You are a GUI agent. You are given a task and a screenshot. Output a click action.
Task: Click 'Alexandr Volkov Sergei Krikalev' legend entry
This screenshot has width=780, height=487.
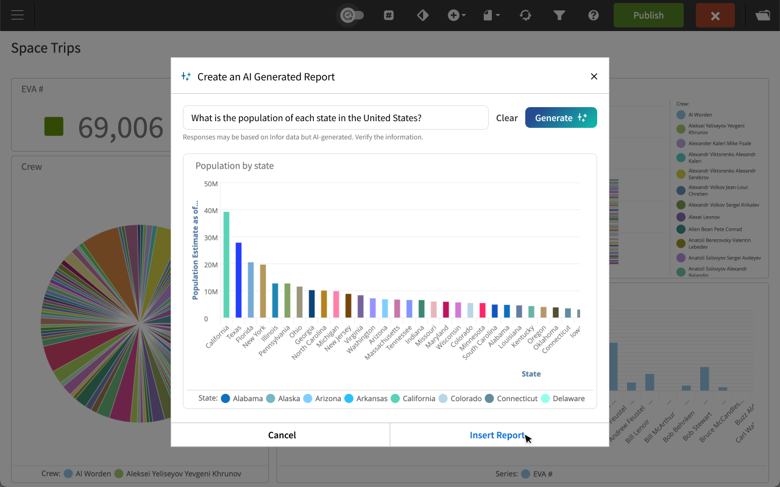724,205
